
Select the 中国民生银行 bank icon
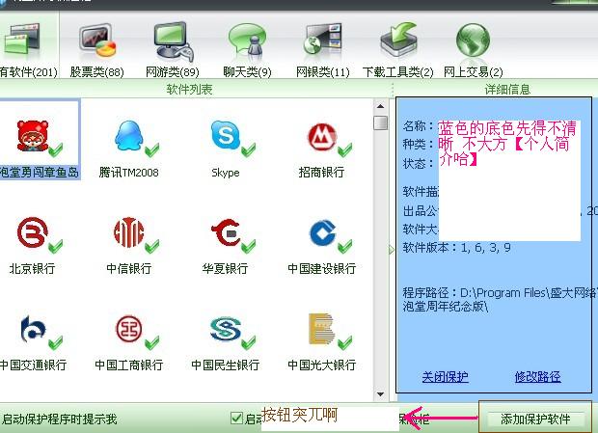(226, 329)
